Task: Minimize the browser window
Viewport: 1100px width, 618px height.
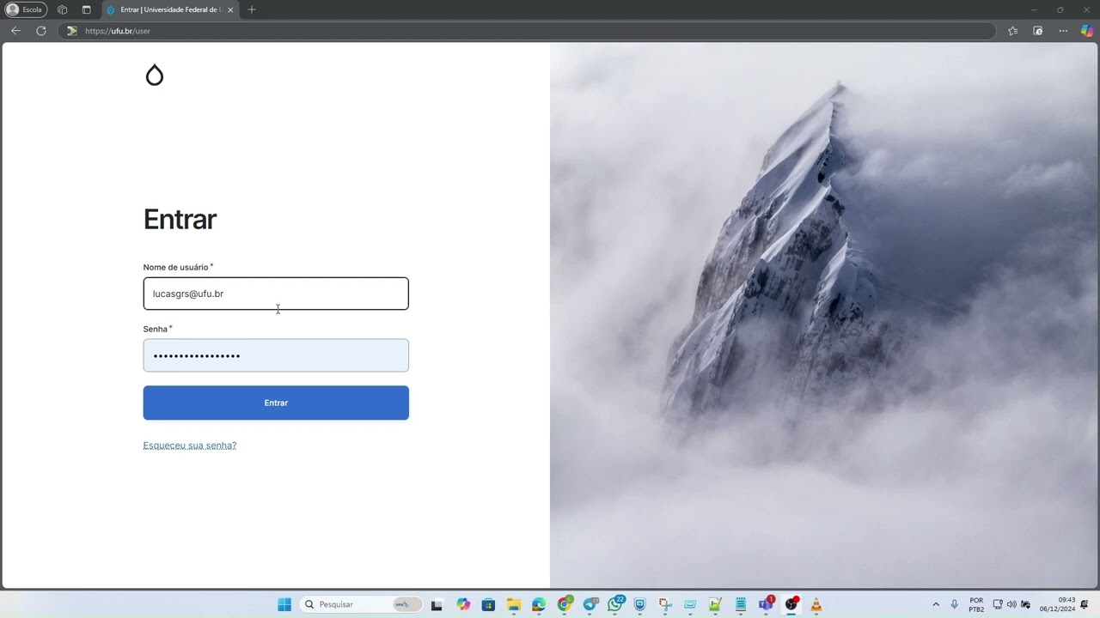Action: (x=1035, y=9)
